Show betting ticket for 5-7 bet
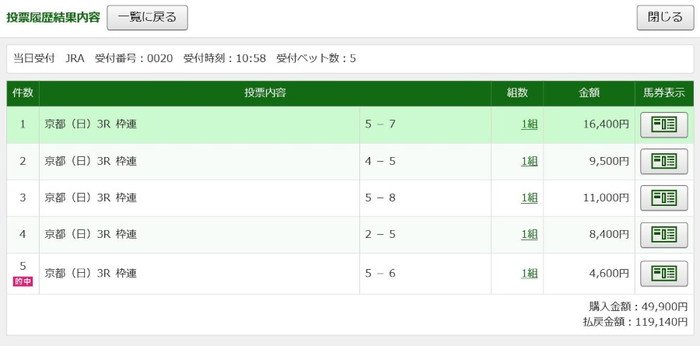Image resolution: width=700 pixels, height=346 pixels. click(664, 124)
